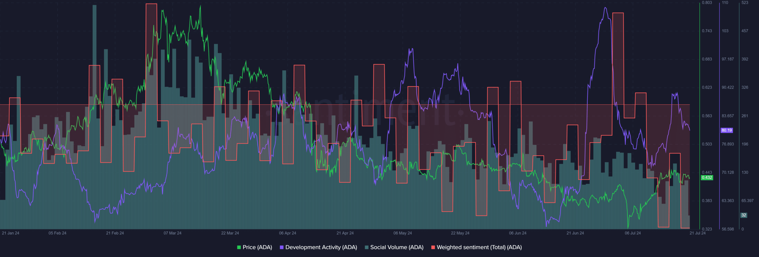
Task: Click the green Price (ADA) legend swatch
Action: tap(239, 247)
